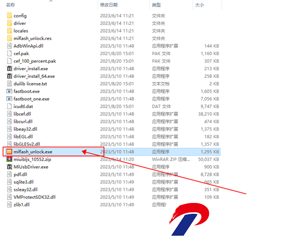The height and width of the screenshot is (239, 285).
Task: Select the driver_install.exe file name
Action: coord(31,68)
